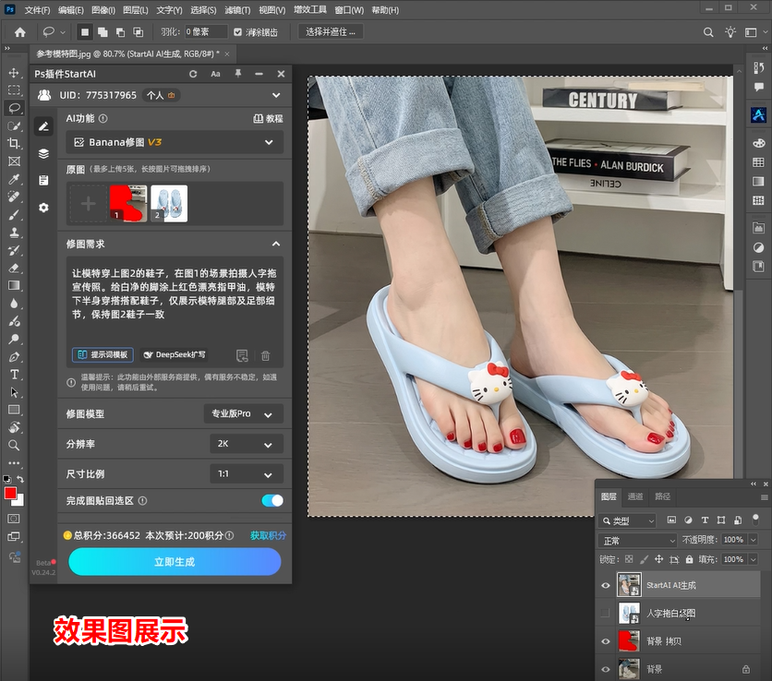
Task: Click the 立即生成 generate button
Action: (175, 562)
